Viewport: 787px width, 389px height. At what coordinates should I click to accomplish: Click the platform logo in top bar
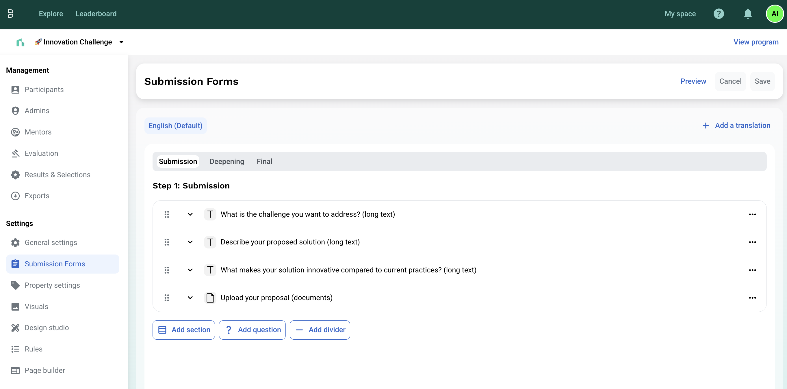tap(10, 14)
